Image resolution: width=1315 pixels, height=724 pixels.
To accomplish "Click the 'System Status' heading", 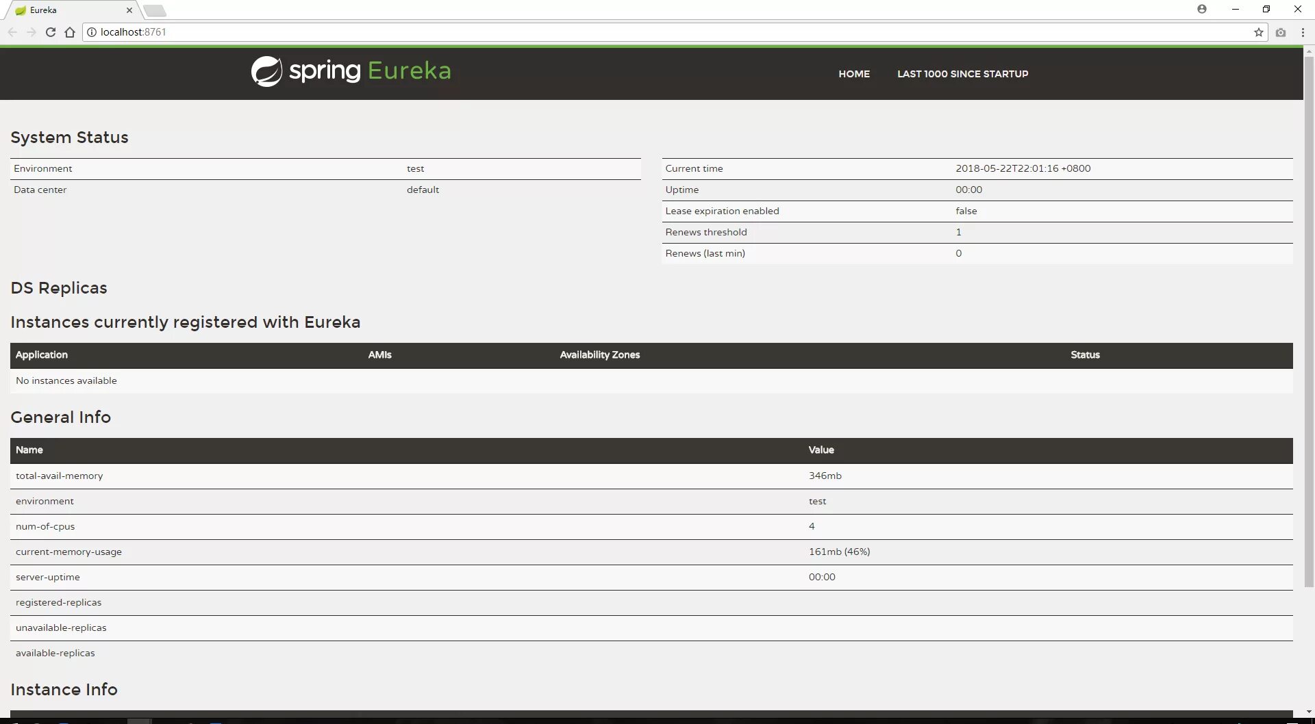I will 69,138.
